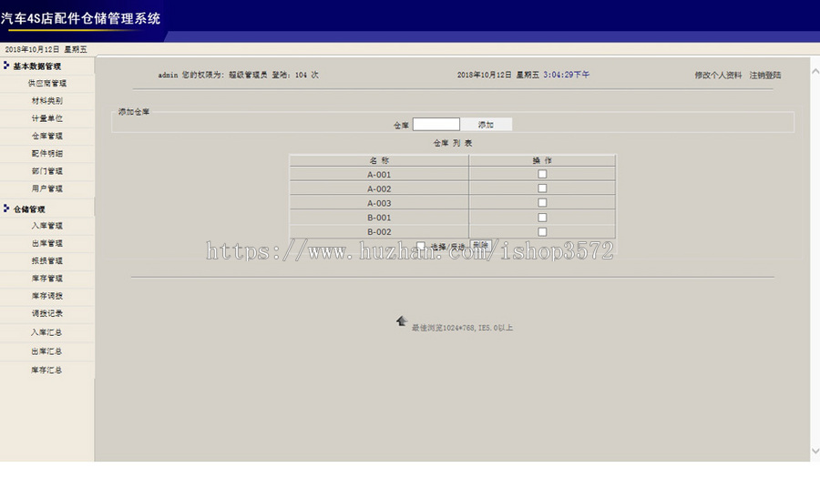Open 部门管理 in sidebar
This screenshot has width=820, height=498.
click(47, 171)
